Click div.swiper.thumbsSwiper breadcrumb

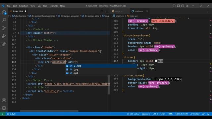(42, 16)
